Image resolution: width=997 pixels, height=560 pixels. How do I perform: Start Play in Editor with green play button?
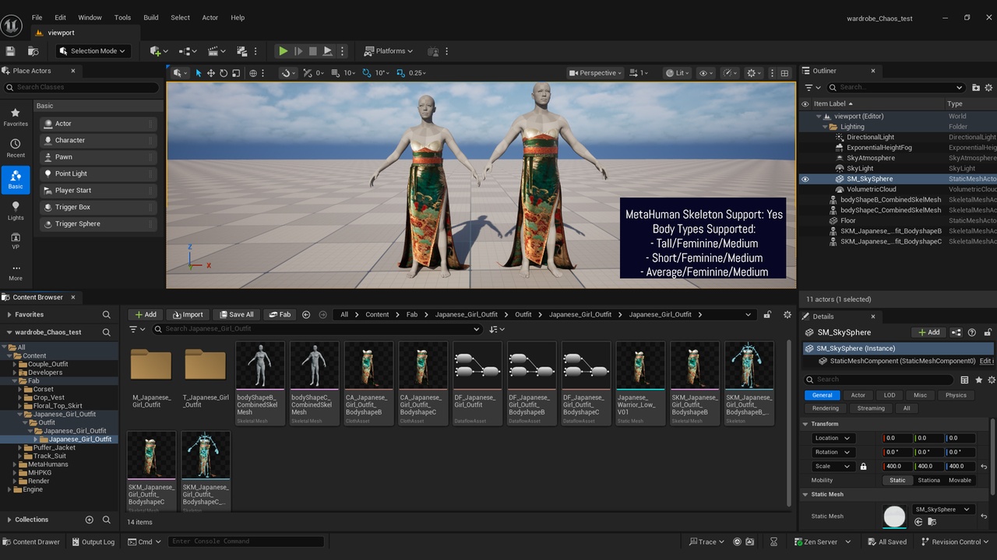[x=283, y=51]
